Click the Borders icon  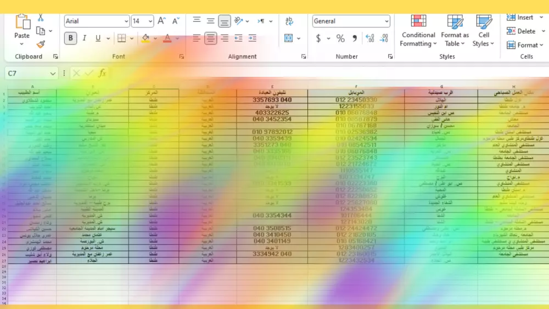(x=121, y=38)
